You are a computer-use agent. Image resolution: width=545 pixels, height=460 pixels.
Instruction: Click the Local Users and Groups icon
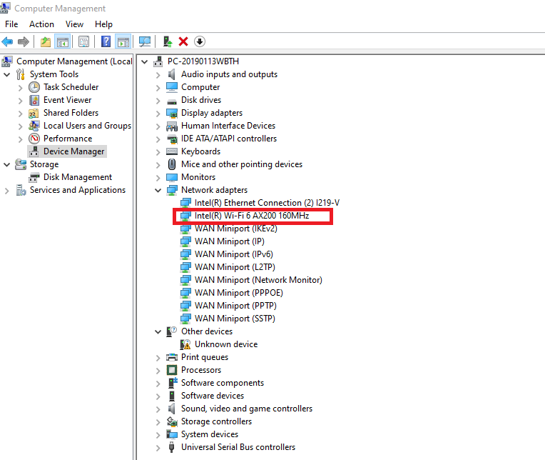point(34,126)
